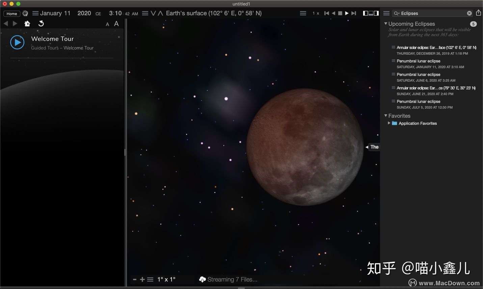Click the share/export icon

point(478,13)
